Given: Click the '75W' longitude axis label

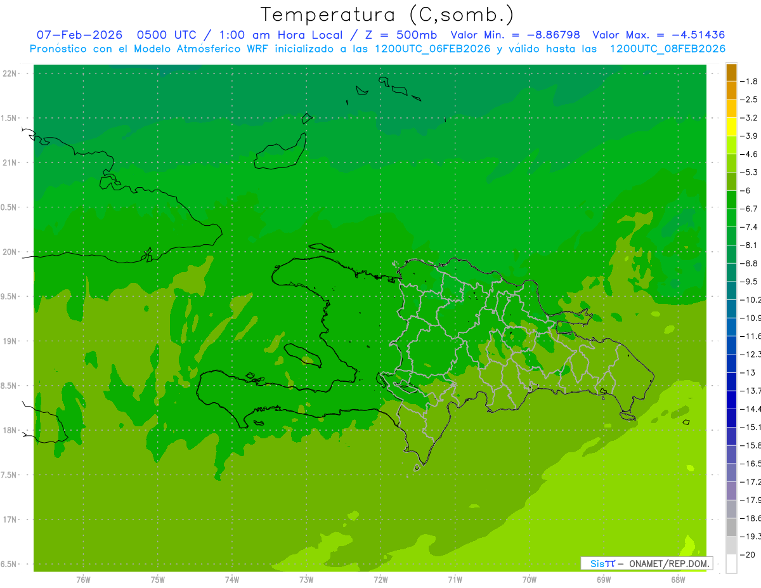Looking at the screenshot, I should tap(158, 579).
